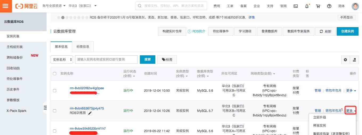The width and height of the screenshot is (362, 135).
Task: Open Cloud Shell terminal icon
Action: (x=296, y=6)
